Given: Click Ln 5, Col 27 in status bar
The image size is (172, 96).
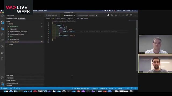Looking at the screenshot, I should coord(95,88).
